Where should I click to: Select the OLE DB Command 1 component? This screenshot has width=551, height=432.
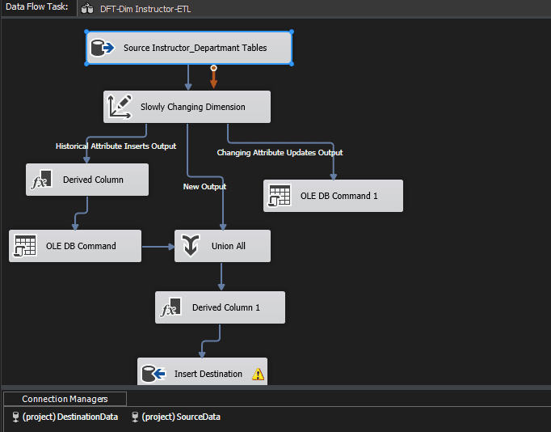(x=333, y=196)
